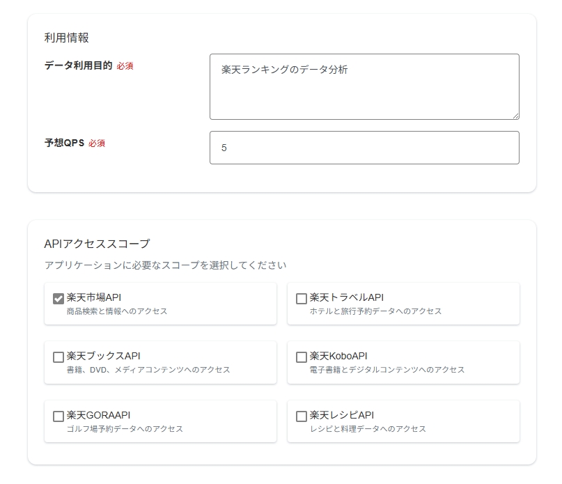
Task: Uncheck the 楽天市場API checkbox
Action: coord(58,298)
